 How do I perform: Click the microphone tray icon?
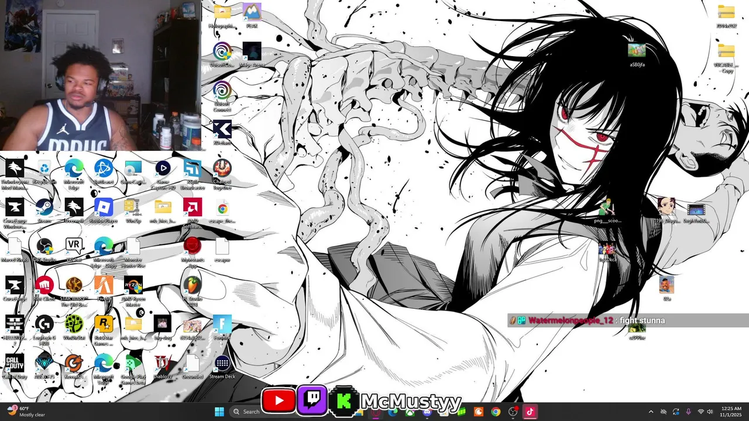[688, 412]
